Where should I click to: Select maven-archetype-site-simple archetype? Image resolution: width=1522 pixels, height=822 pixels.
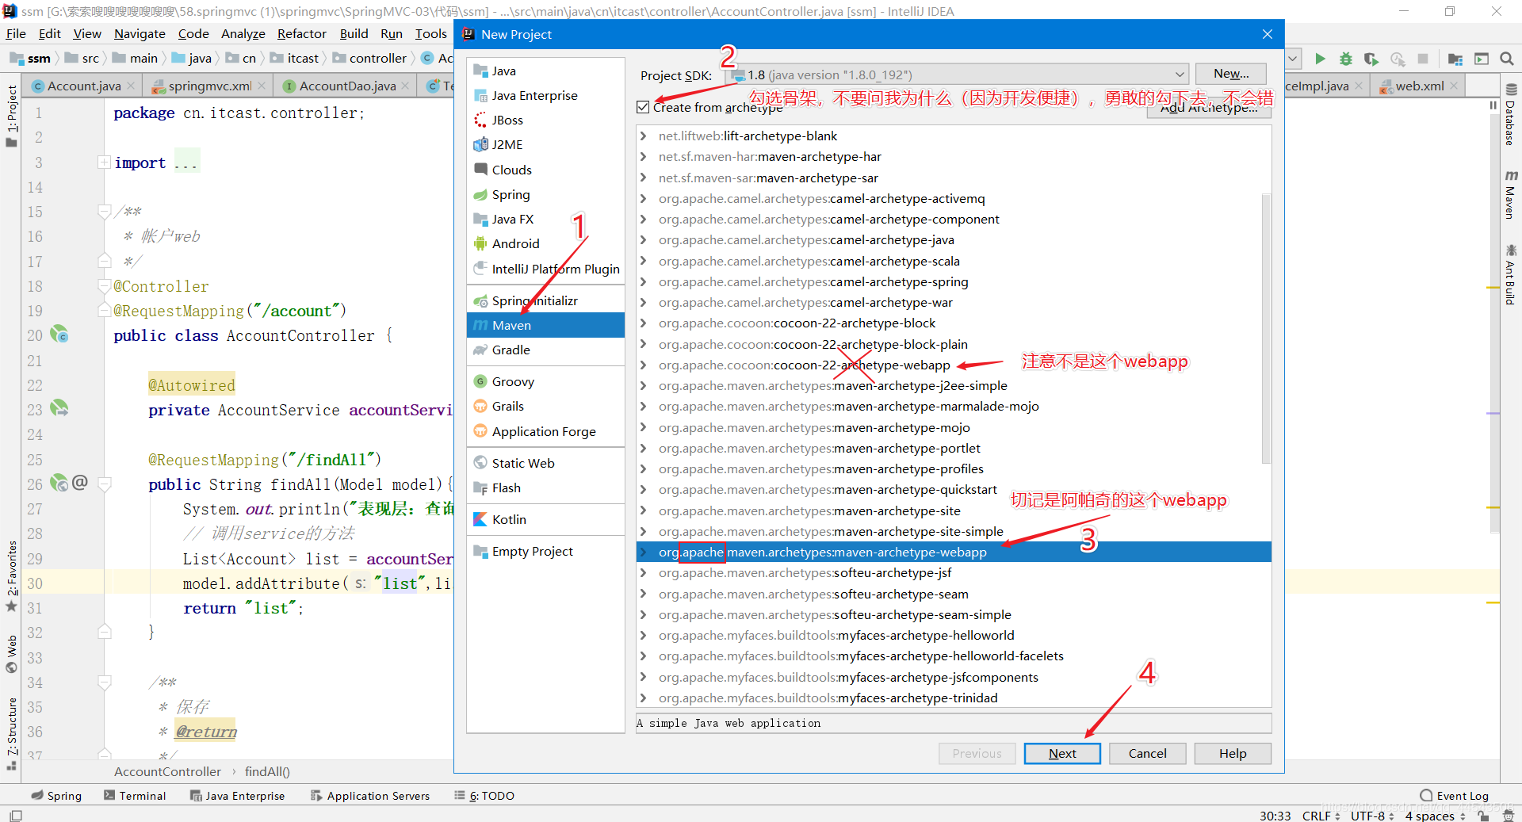954,531
